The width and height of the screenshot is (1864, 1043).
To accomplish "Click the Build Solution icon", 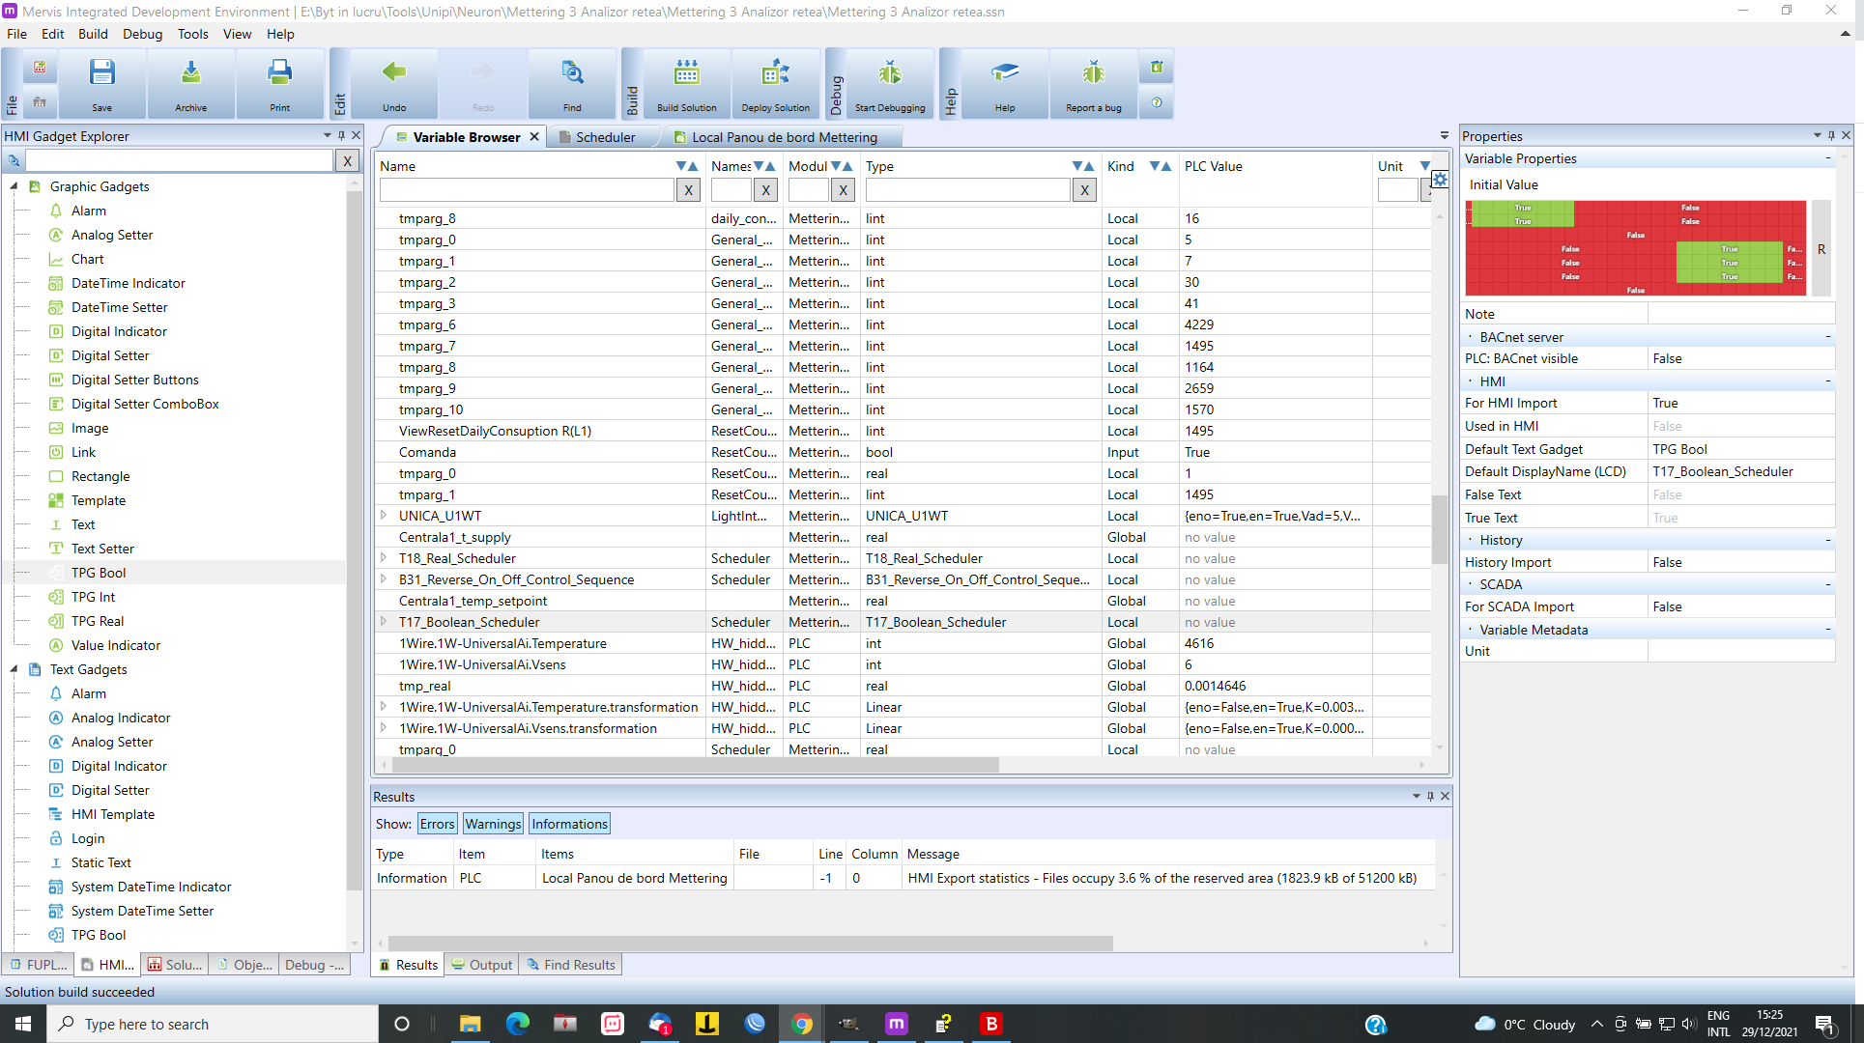I will [x=686, y=74].
